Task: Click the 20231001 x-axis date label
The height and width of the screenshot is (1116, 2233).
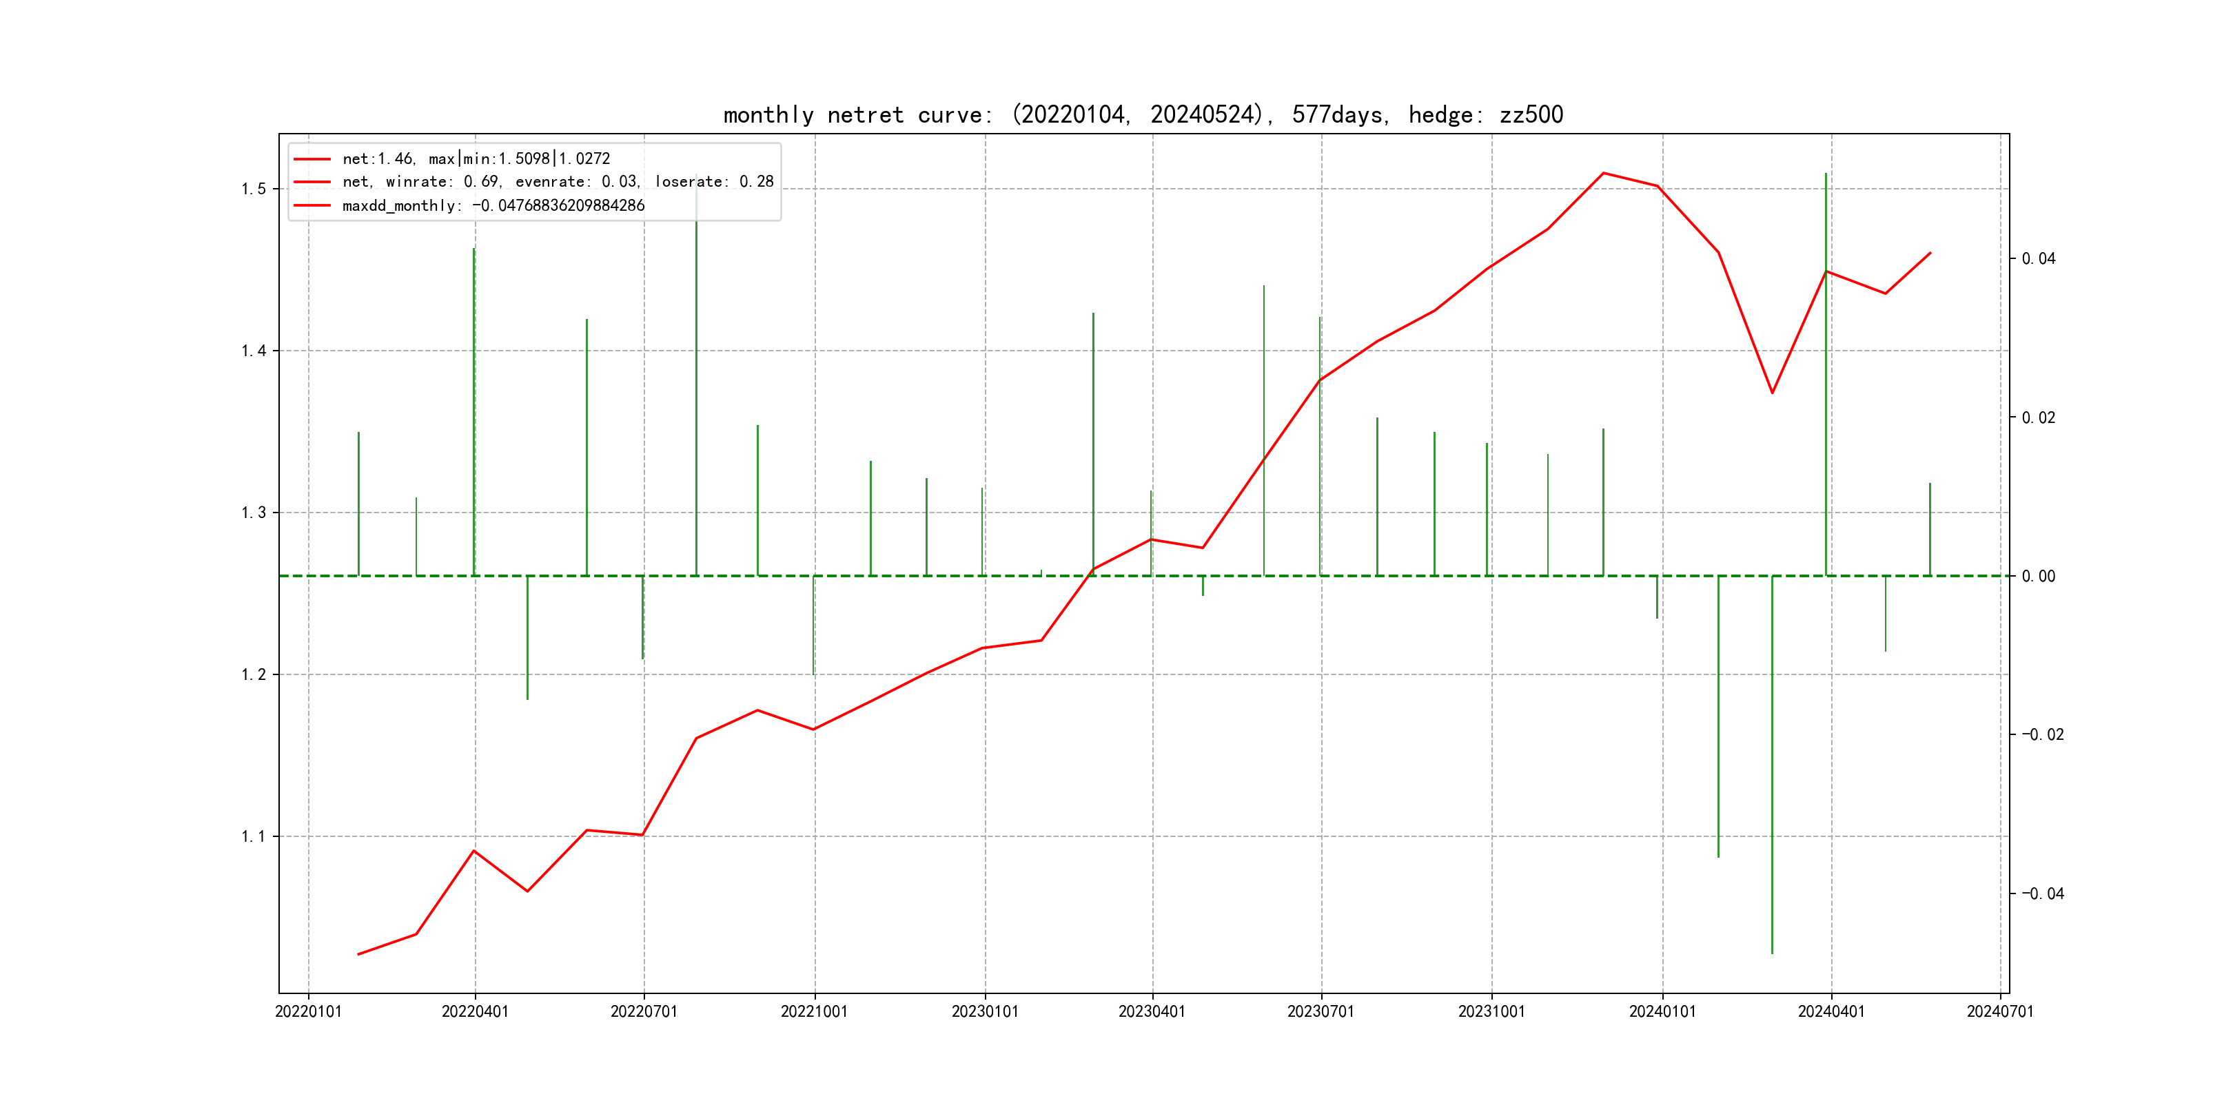Action: point(1491,1011)
